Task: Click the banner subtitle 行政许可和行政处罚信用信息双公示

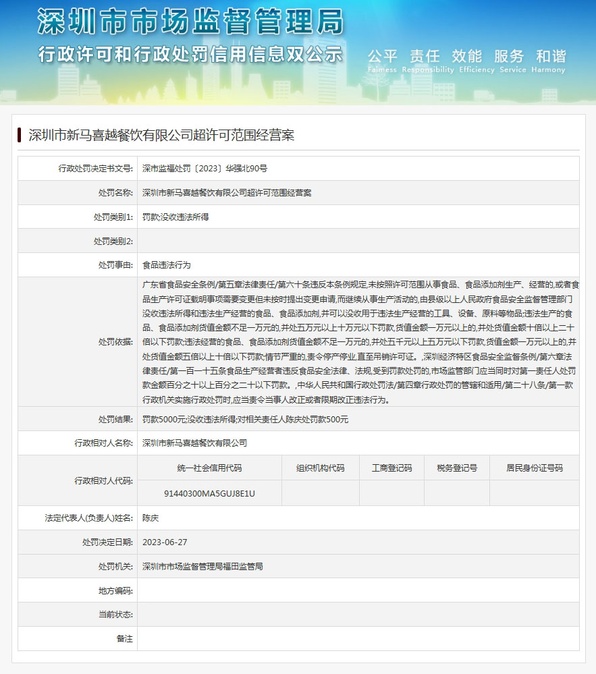Action: tap(190, 55)
